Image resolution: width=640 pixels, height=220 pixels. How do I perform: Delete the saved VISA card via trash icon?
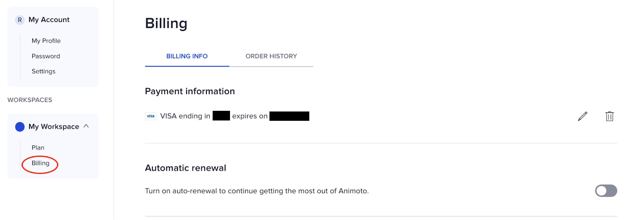[x=609, y=116]
